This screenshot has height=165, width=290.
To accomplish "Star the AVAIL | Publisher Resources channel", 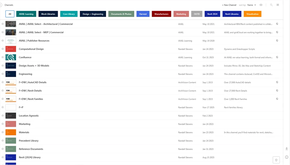I will 3,41.
